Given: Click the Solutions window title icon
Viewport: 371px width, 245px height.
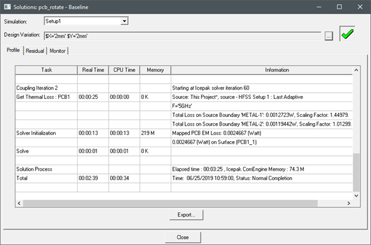Looking at the screenshot, I should pyautogui.click(x=7, y=7).
